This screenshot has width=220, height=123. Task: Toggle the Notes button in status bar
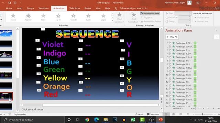point(140,114)
